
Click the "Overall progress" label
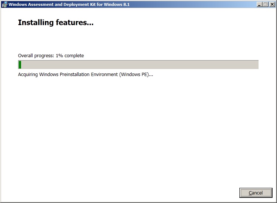[35, 56]
